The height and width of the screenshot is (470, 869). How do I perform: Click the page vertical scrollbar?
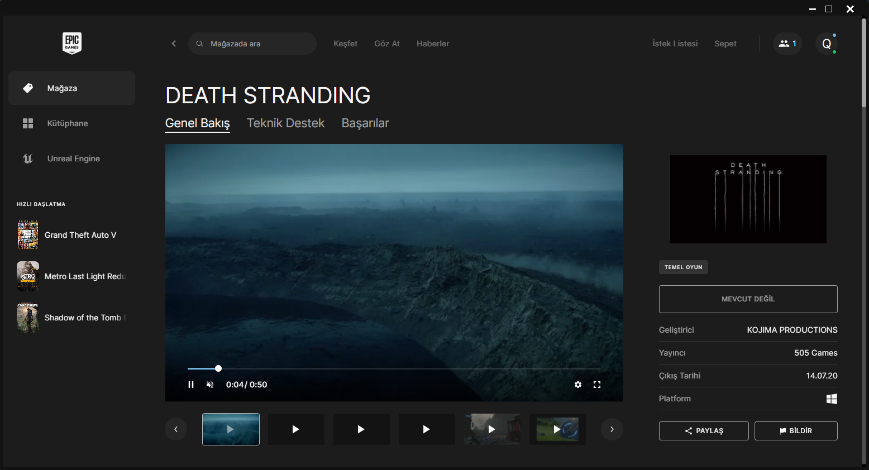tap(863, 62)
